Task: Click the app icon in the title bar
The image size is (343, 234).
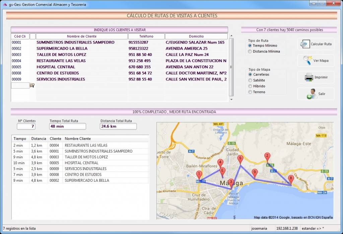Action: [5, 5]
